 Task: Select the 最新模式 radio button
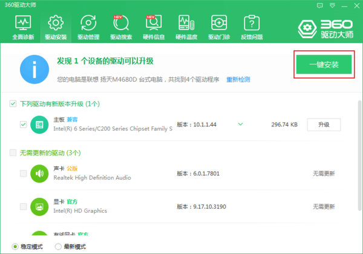[58, 247]
